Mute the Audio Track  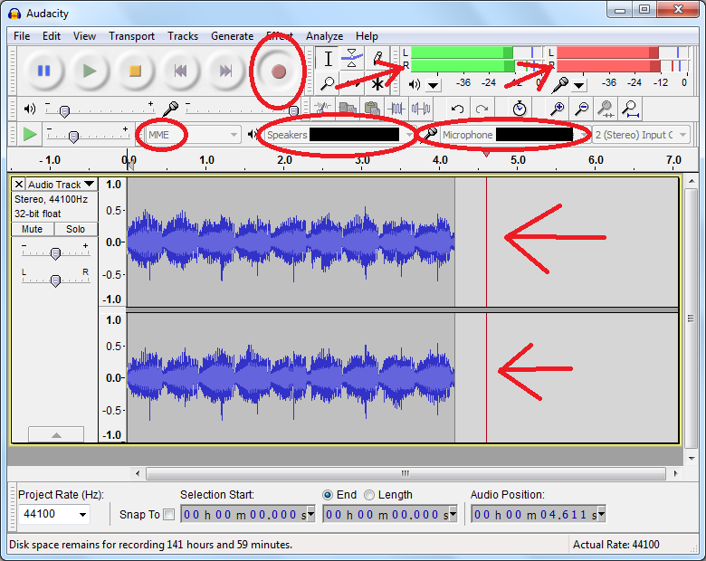[x=33, y=229]
